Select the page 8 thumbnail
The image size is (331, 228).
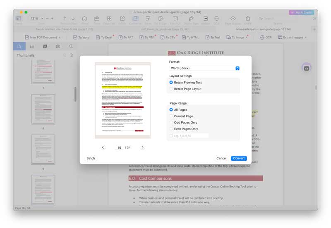tap(43, 109)
